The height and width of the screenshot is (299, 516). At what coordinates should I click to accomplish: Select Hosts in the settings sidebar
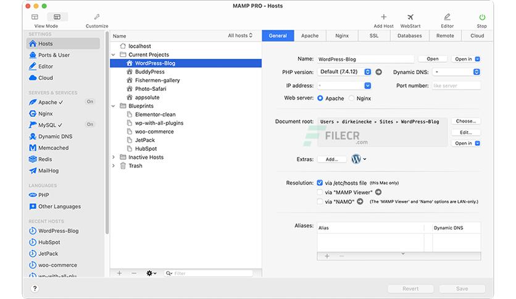pyautogui.click(x=63, y=43)
